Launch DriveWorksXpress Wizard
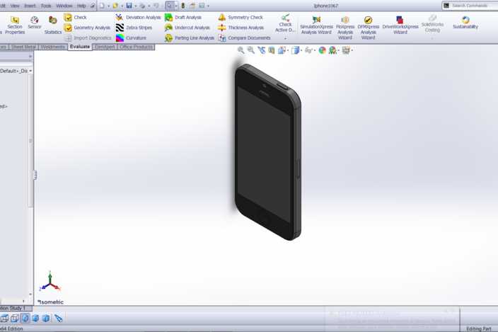The height and width of the screenshot is (332, 498). click(x=400, y=25)
